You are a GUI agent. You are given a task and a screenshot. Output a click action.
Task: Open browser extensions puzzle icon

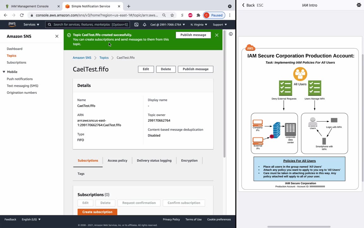pyautogui.click(x=198, y=15)
